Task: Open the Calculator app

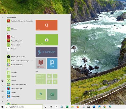Action: point(12,73)
